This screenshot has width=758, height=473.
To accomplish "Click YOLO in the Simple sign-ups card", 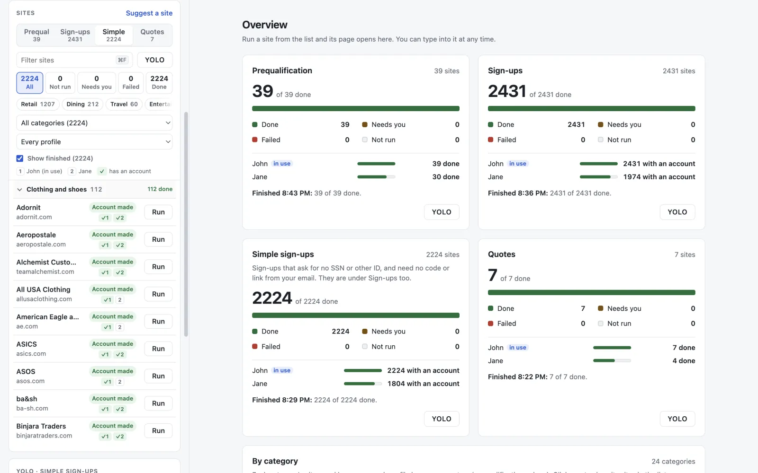I will click(x=442, y=419).
